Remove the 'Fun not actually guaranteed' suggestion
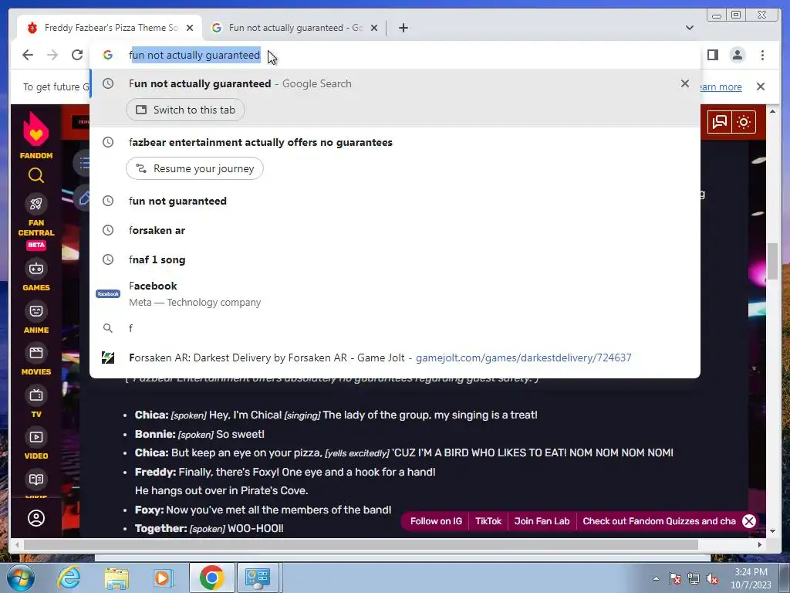This screenshot has height=593, width=790. pos(685,83)
